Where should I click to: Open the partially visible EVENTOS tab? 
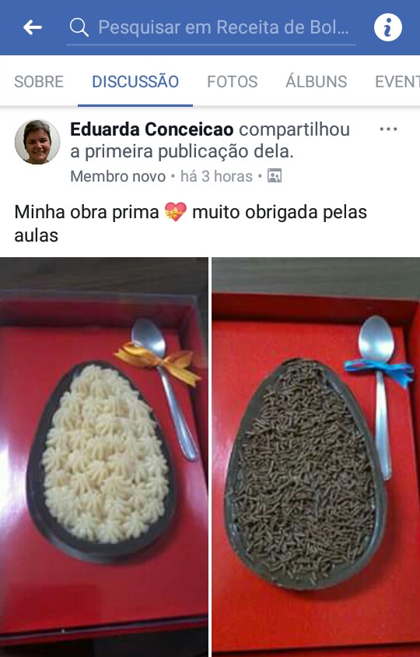click(397, 81)
